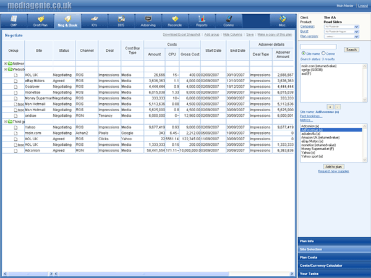Click the Gross Cost column header
The height and width of the screenshot is (278, 371).
coord(190,54)
